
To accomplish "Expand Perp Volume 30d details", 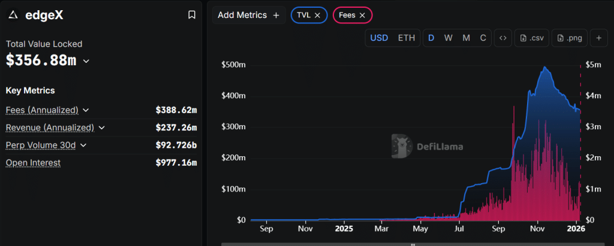I will [83, 145].
